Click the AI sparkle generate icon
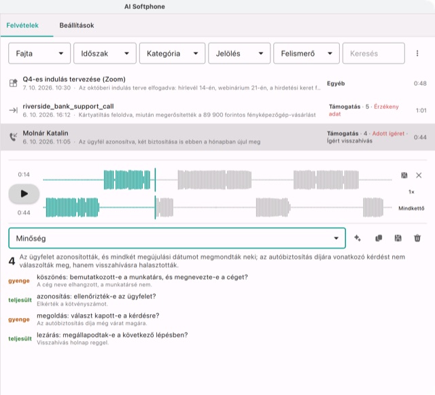The width and height of the screenshot is (435, 395). (358, 238)
